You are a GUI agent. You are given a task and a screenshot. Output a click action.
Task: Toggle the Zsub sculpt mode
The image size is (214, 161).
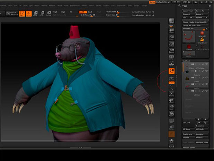(x=90, y=12)
